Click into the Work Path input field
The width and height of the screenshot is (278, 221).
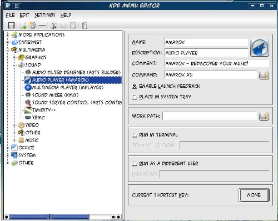pyautogui.click(x=210, y=116)
